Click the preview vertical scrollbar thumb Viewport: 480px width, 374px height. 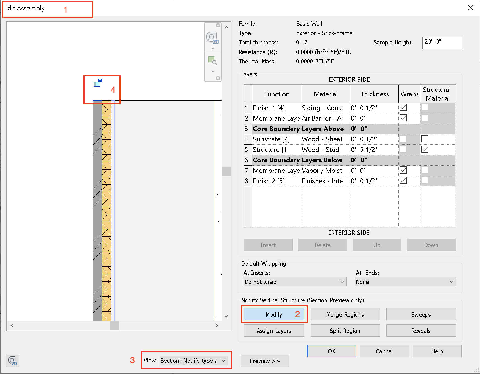[x=226, y=171]
